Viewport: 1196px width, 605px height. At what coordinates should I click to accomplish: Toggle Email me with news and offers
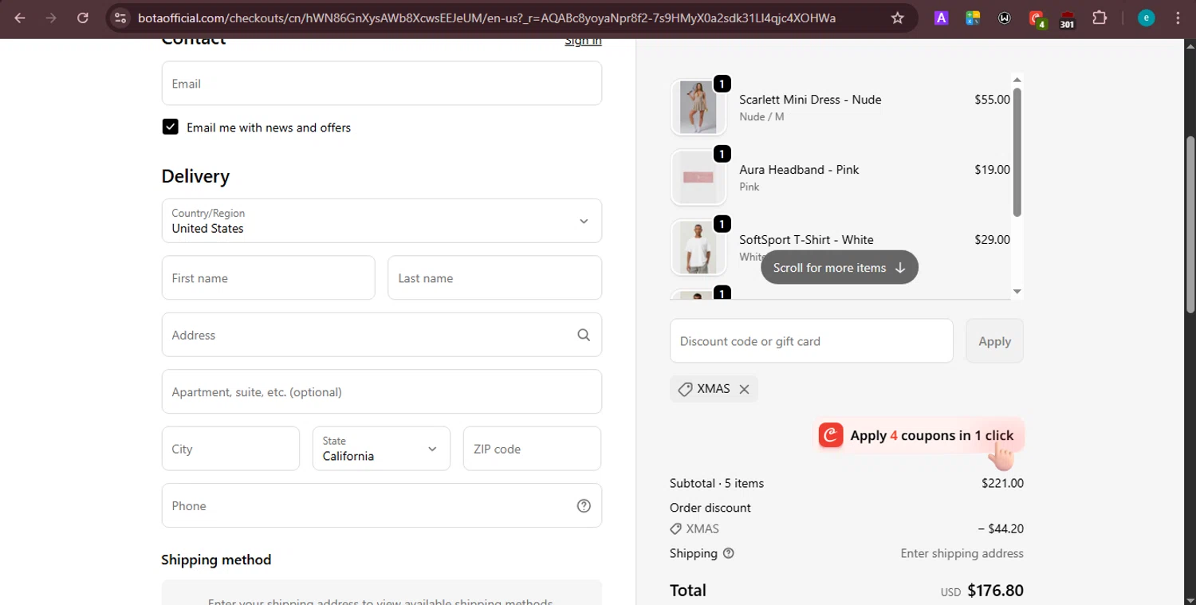click(170, 127)
